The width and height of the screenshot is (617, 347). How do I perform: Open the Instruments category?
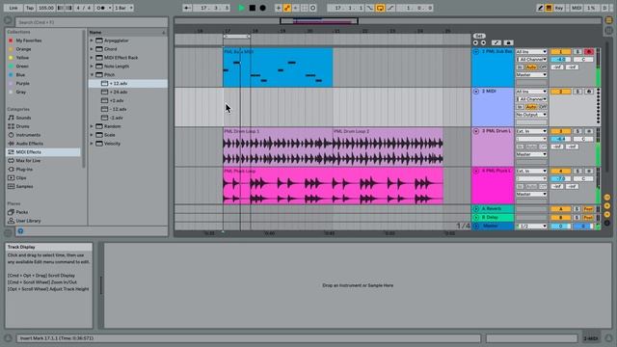tap(28, 135)
